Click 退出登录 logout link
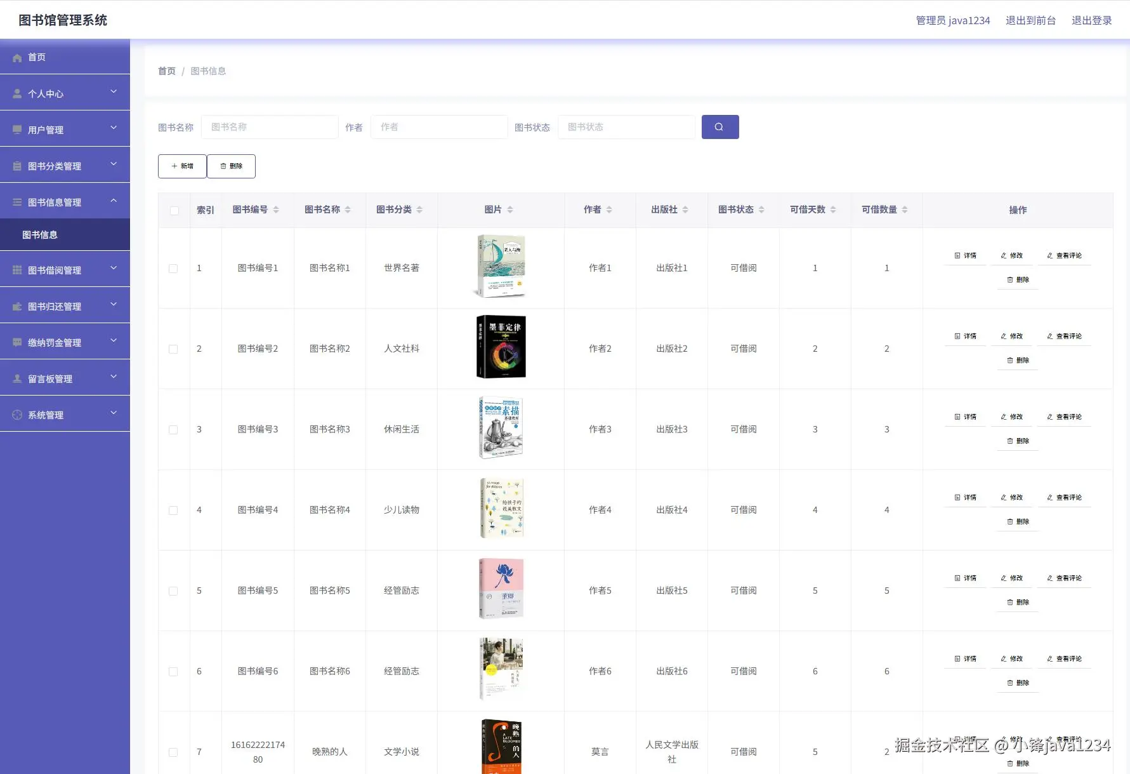 1092,20
